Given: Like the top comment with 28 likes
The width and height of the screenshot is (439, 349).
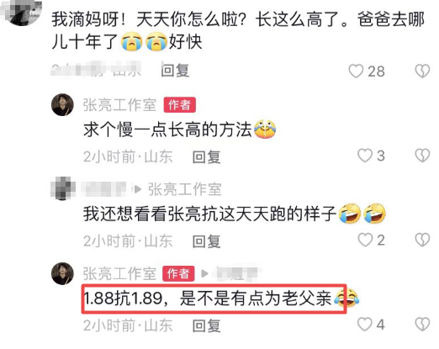Looking at the screenshot, I should coord(356,71).
